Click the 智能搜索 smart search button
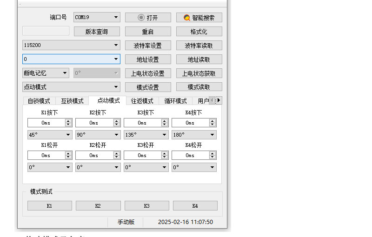Image resolution: width=372 pixels, height=237 pixels. (199, 18)
